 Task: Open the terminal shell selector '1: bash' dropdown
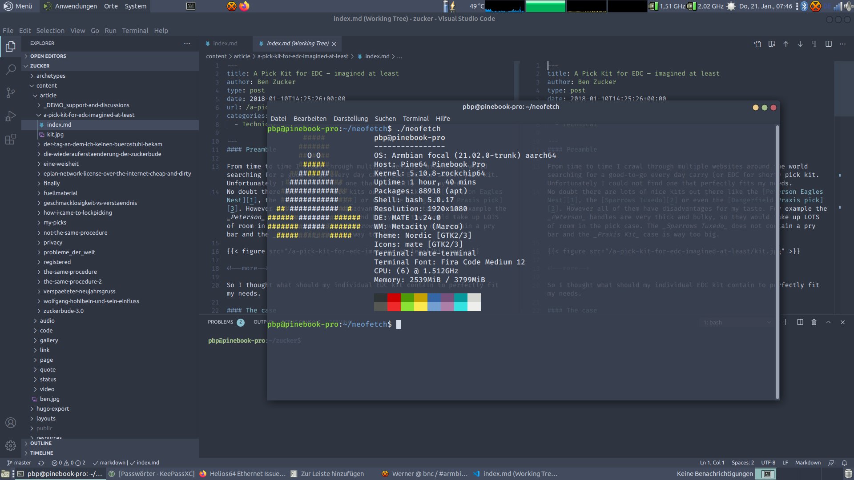click(737, 322)
